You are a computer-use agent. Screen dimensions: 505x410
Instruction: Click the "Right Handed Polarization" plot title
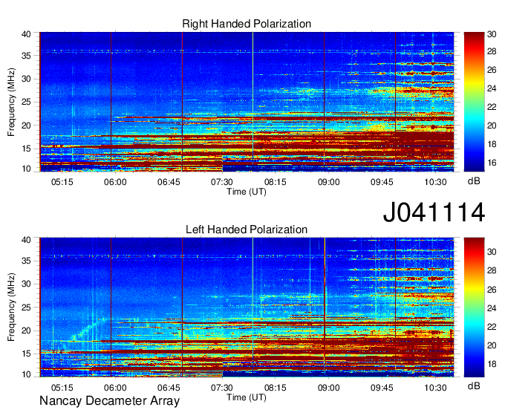[x=247, y=24]
